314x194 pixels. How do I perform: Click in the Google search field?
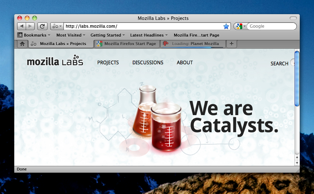[271, 26]
